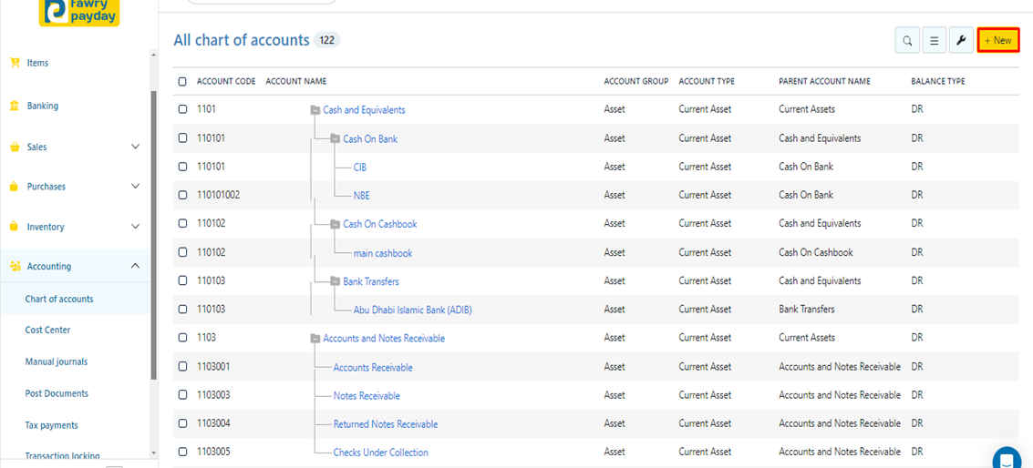Collapse the Accounting section chevron
Screen dimensions: 1033x468
pos(135,266)
